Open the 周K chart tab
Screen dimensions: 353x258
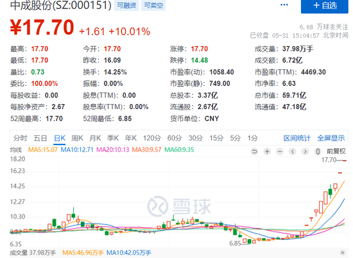77,138
